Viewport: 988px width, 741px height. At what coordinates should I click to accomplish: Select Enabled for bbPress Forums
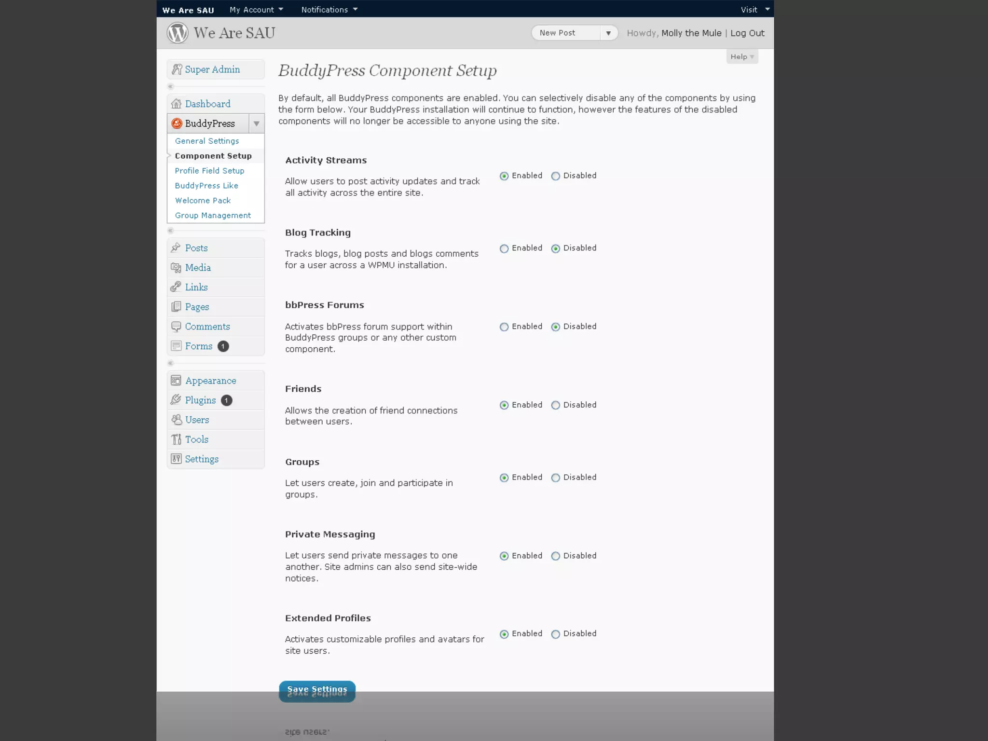pos(504,327)
